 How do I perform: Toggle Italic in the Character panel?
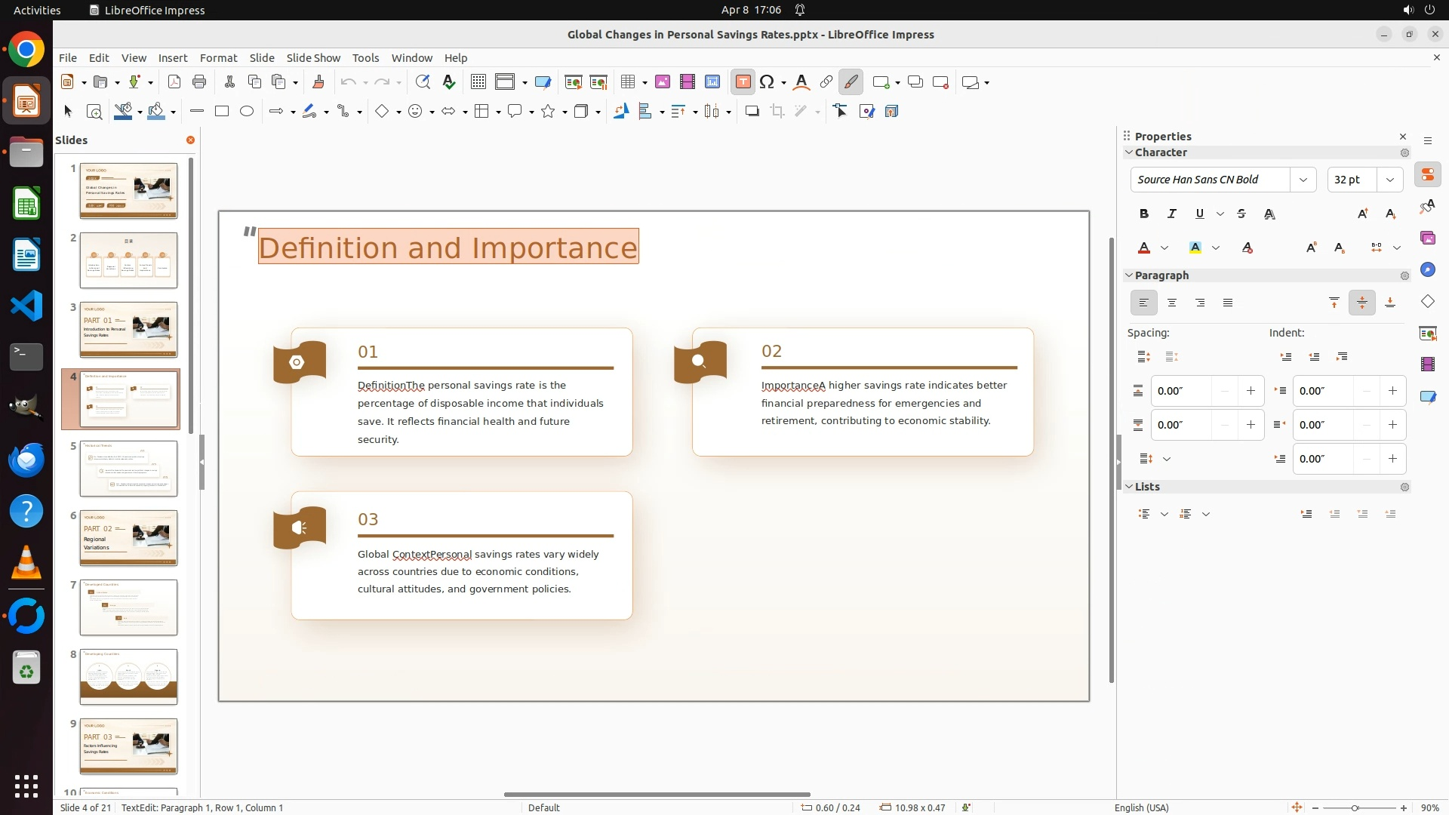tap(1172, 214)
